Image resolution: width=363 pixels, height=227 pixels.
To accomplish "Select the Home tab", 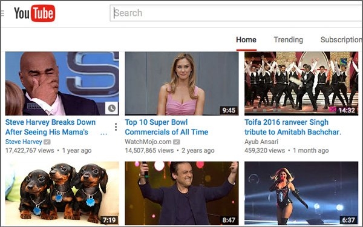I will [246, 40].
